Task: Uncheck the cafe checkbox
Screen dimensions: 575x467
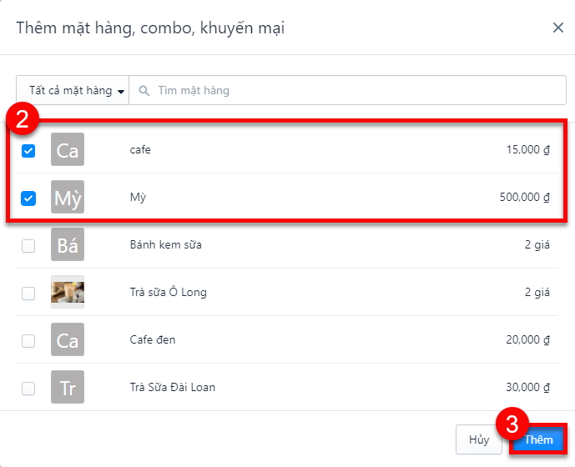Action: [28, 151]
